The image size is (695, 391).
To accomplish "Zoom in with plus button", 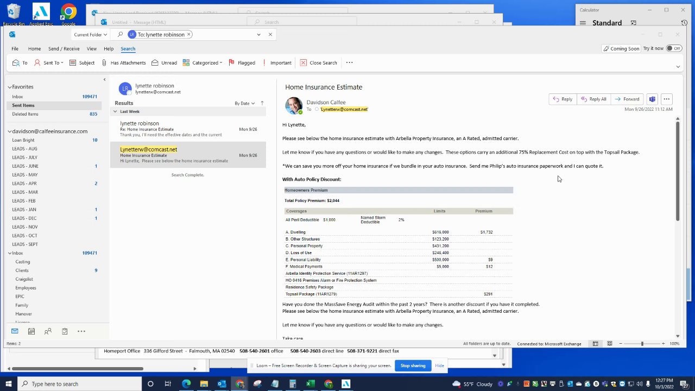I will [x=663, y=344].
